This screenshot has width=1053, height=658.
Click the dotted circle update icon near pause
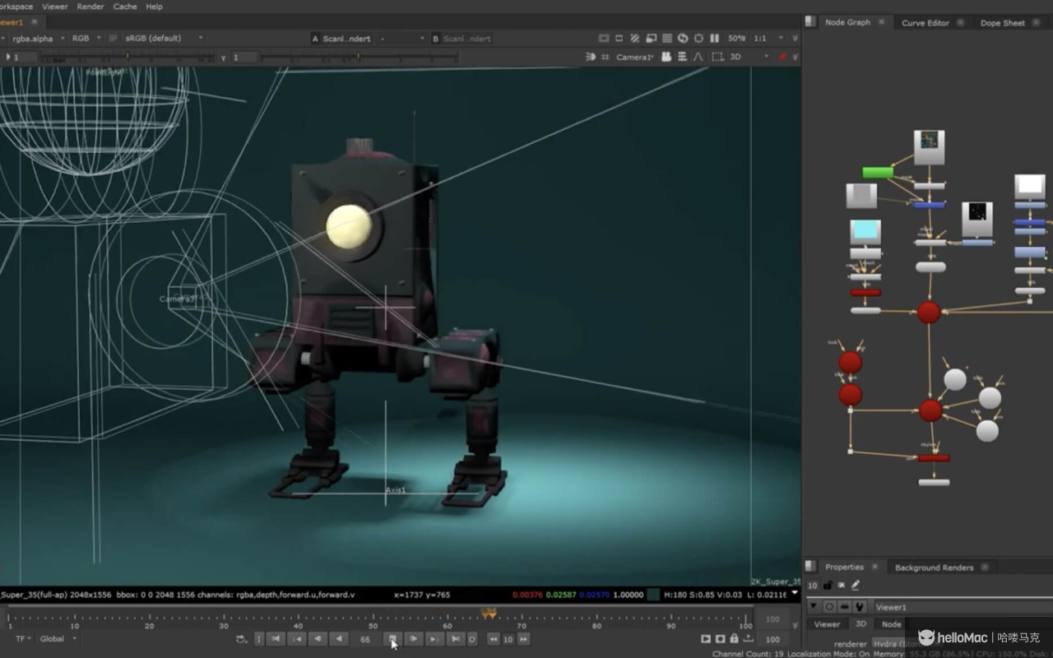click(698, 38)
